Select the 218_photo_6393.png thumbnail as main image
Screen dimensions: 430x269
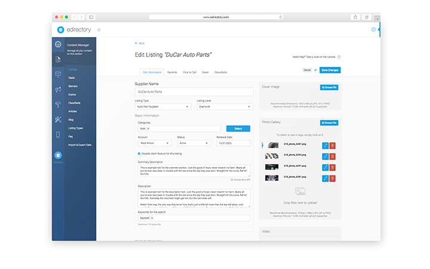click(272, 156)
